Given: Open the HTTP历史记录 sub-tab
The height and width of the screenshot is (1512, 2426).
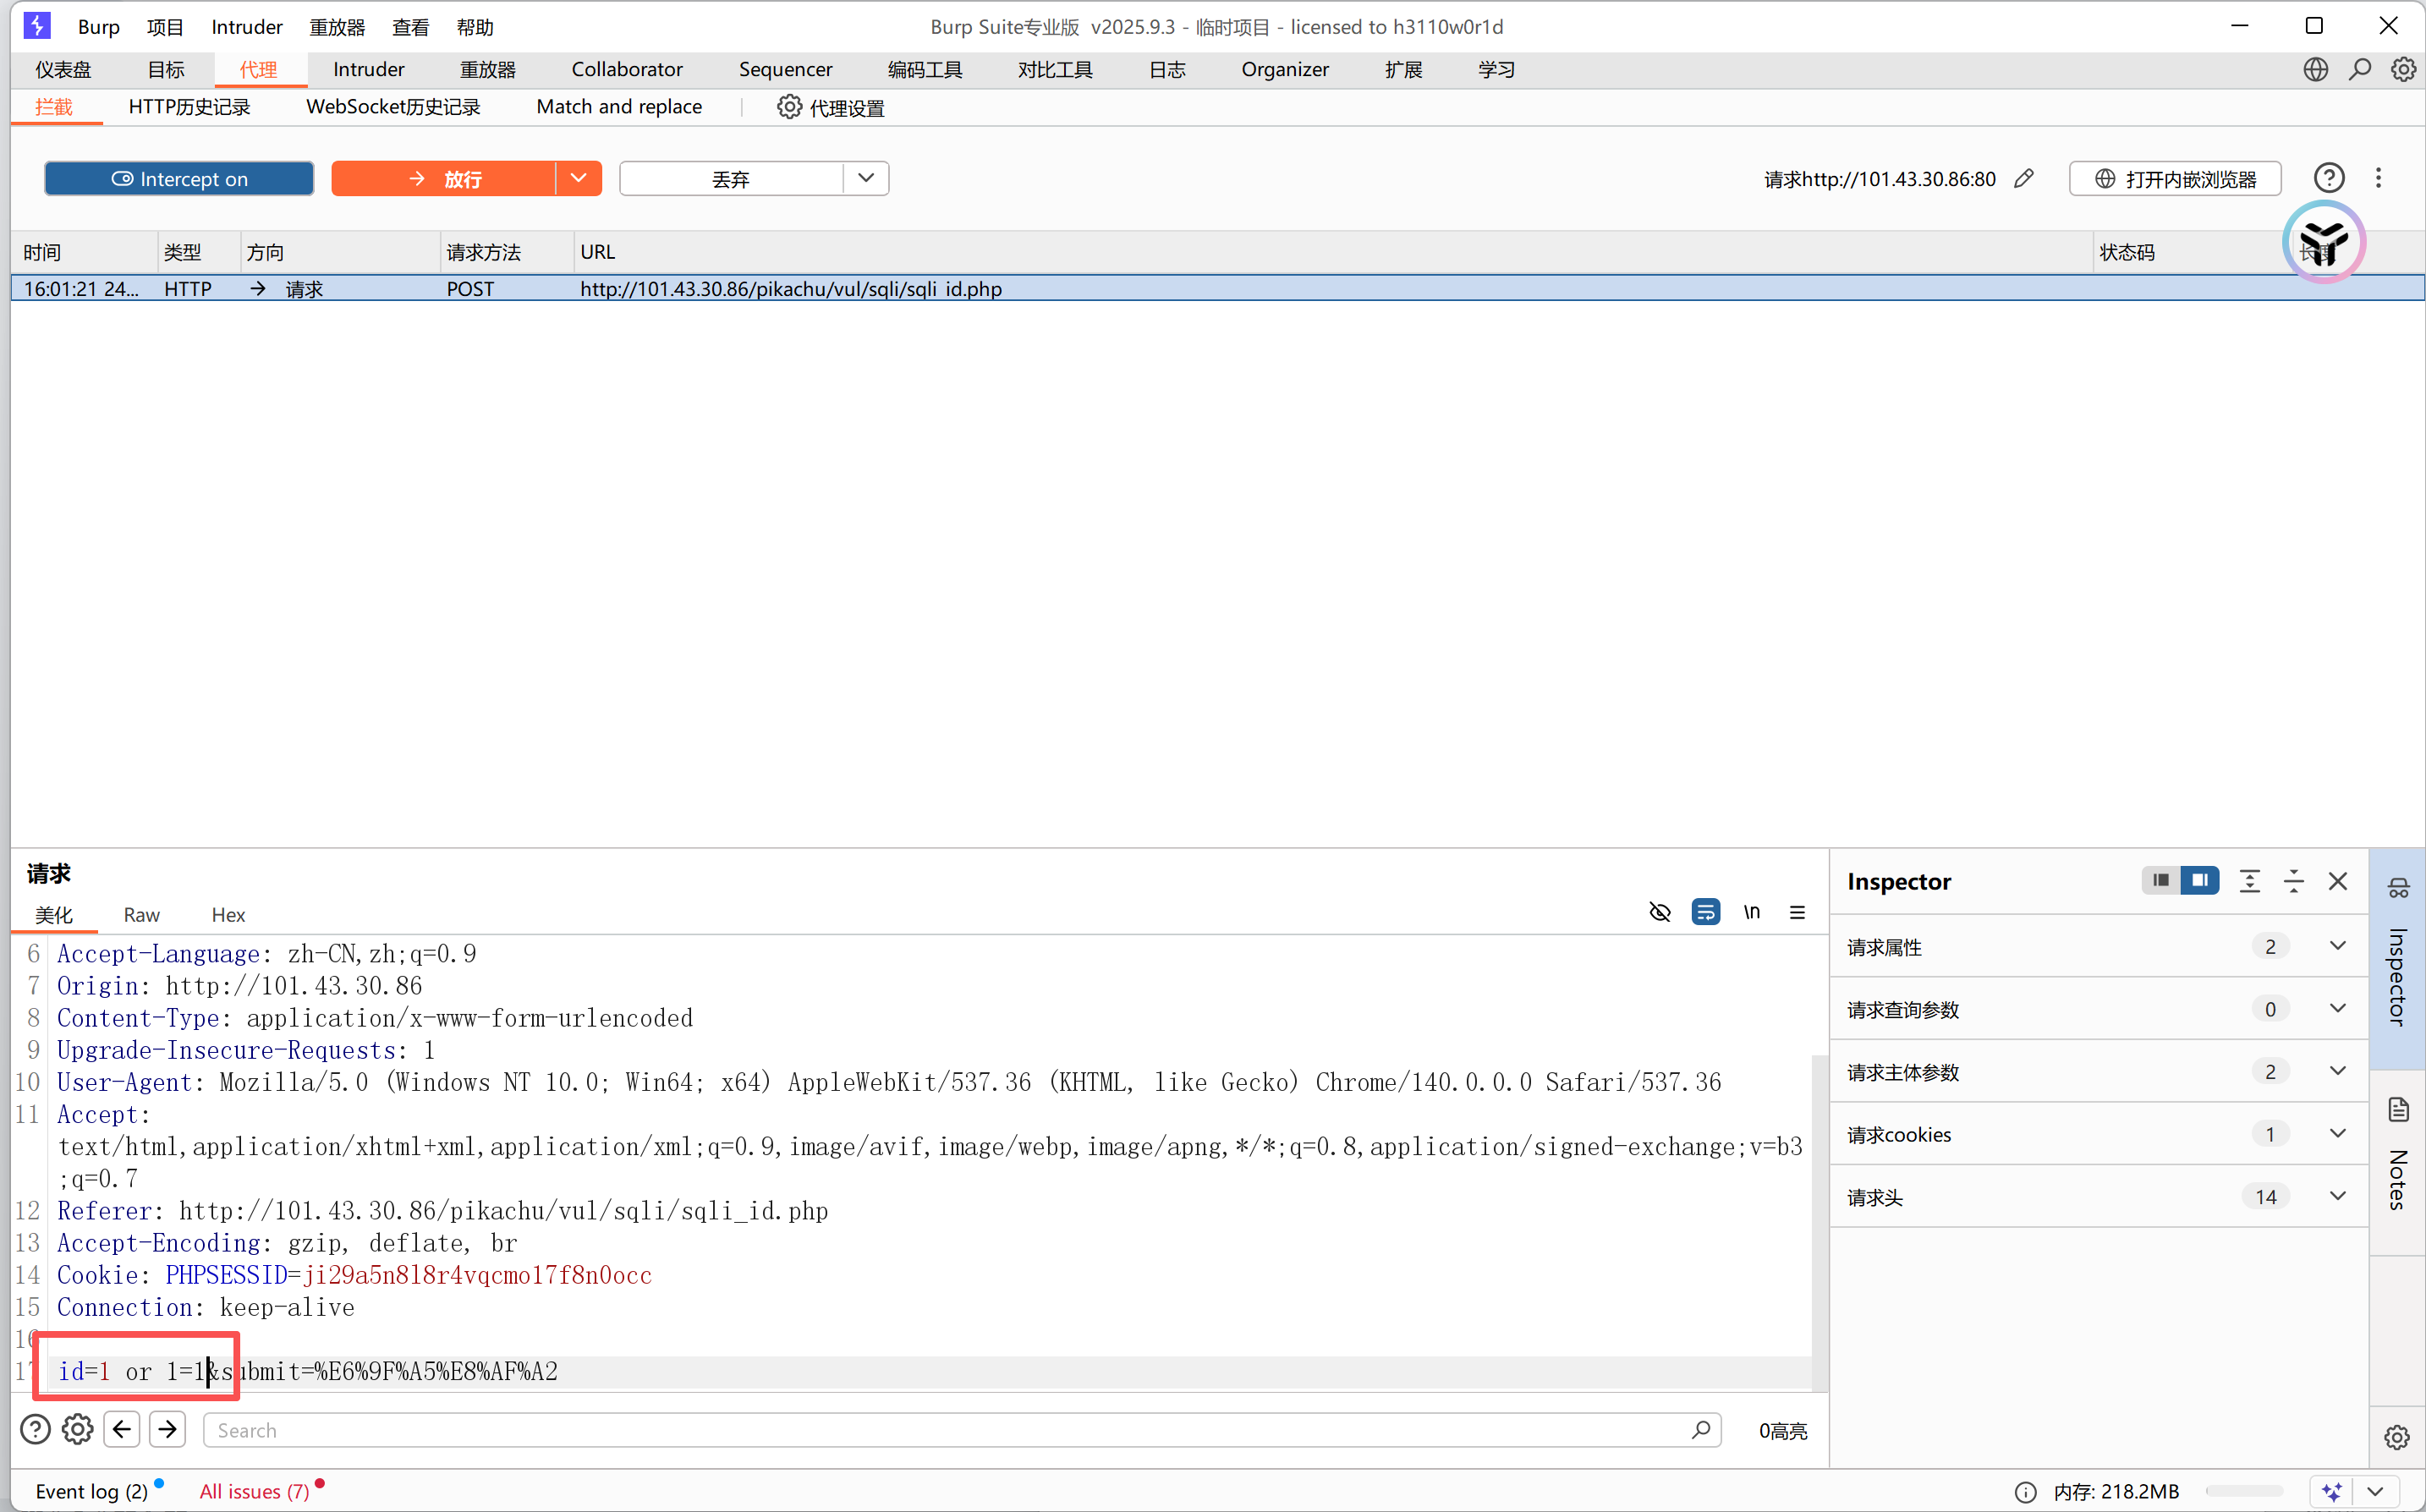Looking at the screenshot, I should 189,107.
